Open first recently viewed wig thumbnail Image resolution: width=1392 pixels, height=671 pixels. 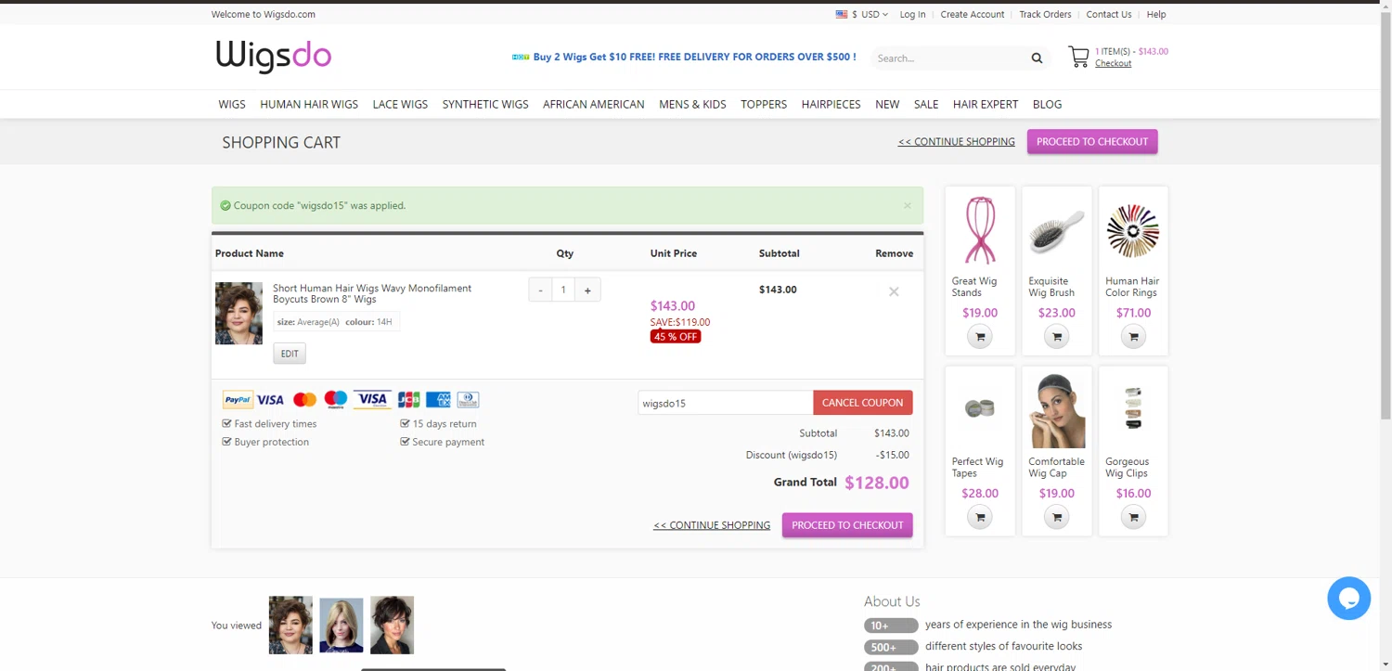290,625
